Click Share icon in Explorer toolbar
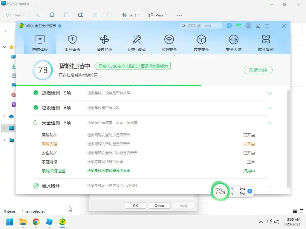Screen dimensions: 306x229 pyautogui.click(x=95, y=15)
